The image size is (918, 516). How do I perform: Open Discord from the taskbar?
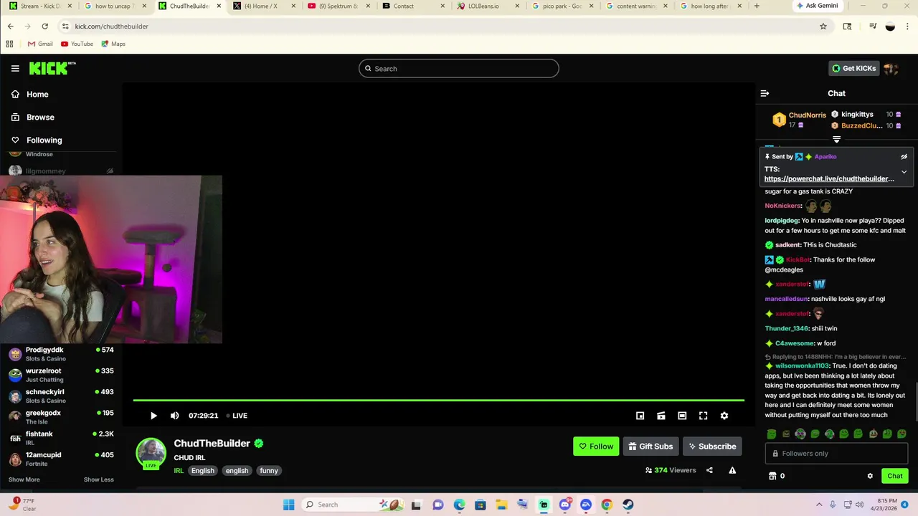point(565,505)
